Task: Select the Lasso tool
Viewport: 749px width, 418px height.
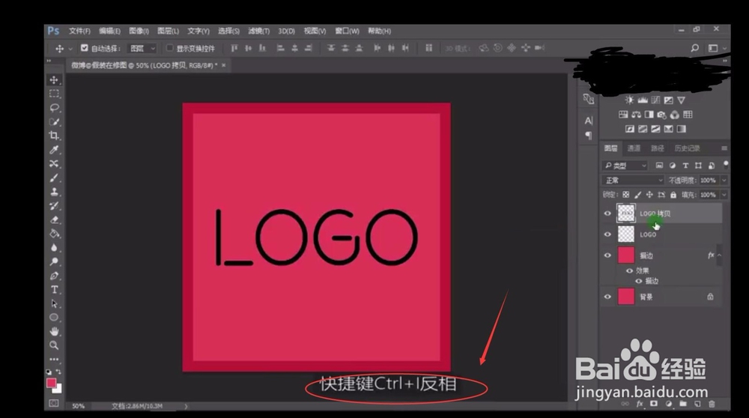Action: [x=54, y=107]
